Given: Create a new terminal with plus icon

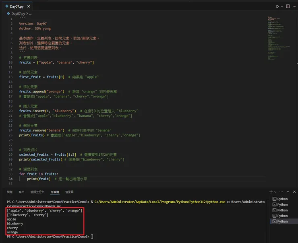Looking at the screenshot, I should coord(271,192).
